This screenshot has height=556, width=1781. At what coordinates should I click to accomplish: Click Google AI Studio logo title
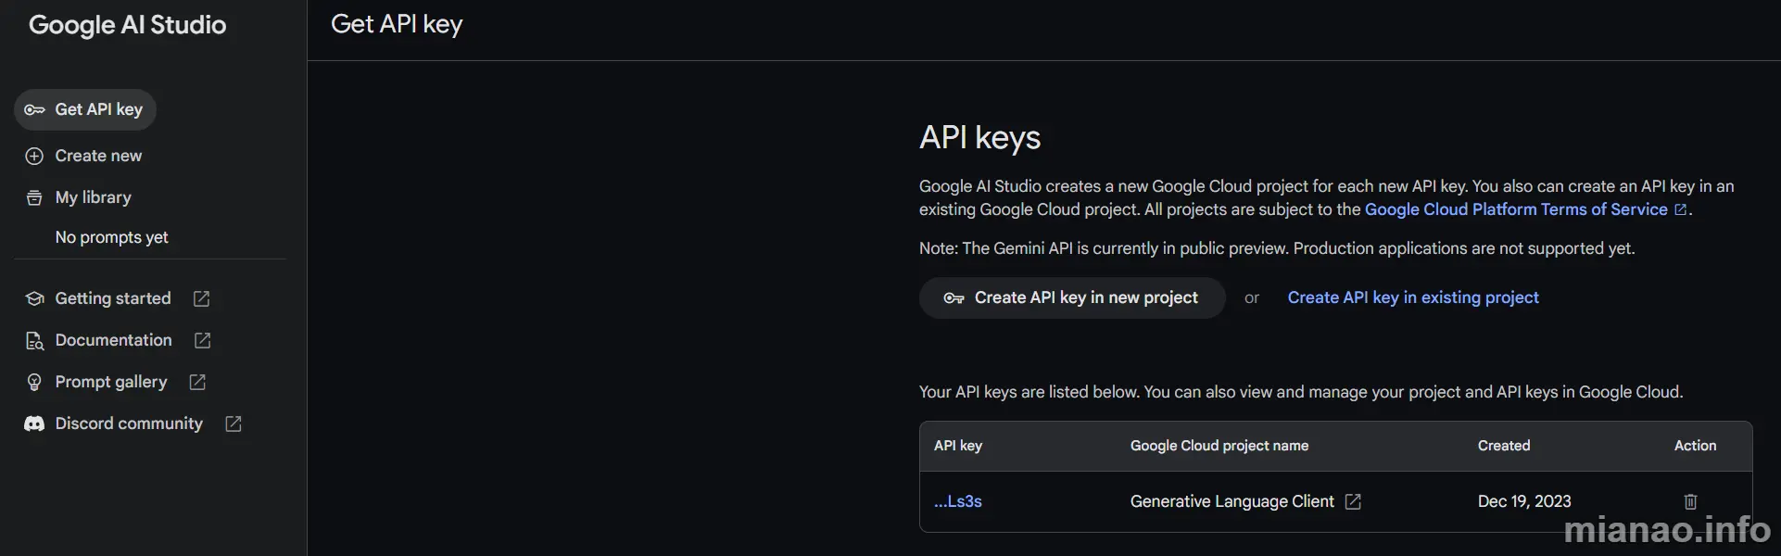(127, 25)
